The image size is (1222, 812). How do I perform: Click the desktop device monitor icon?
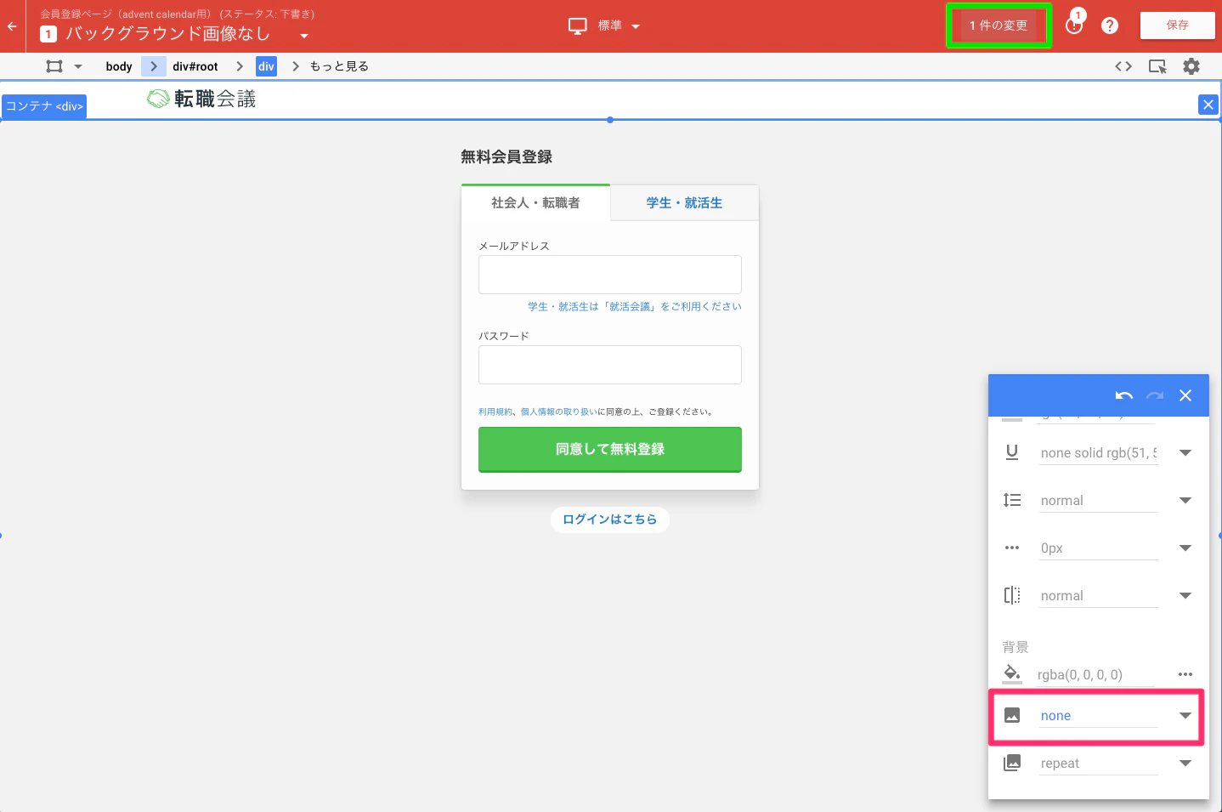point(578,26)
